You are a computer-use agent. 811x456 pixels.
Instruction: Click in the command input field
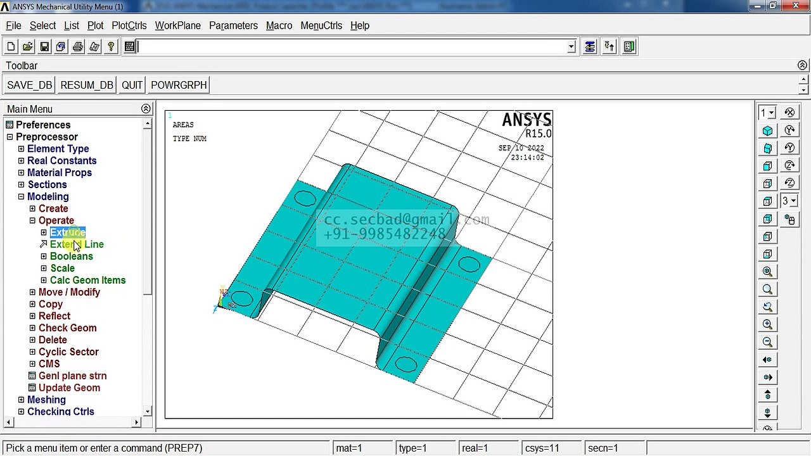[x=352, y=47]
